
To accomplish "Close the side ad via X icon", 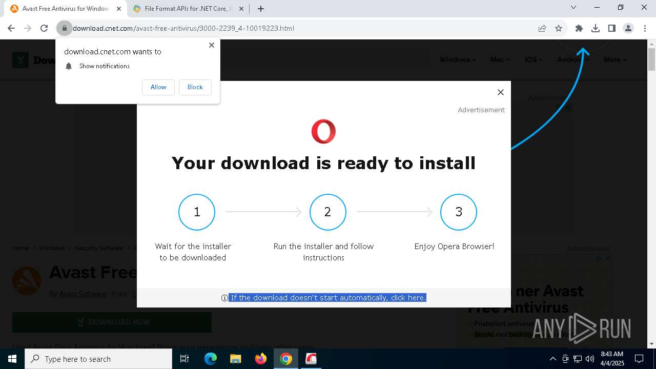I will click(x=607, y=259).
